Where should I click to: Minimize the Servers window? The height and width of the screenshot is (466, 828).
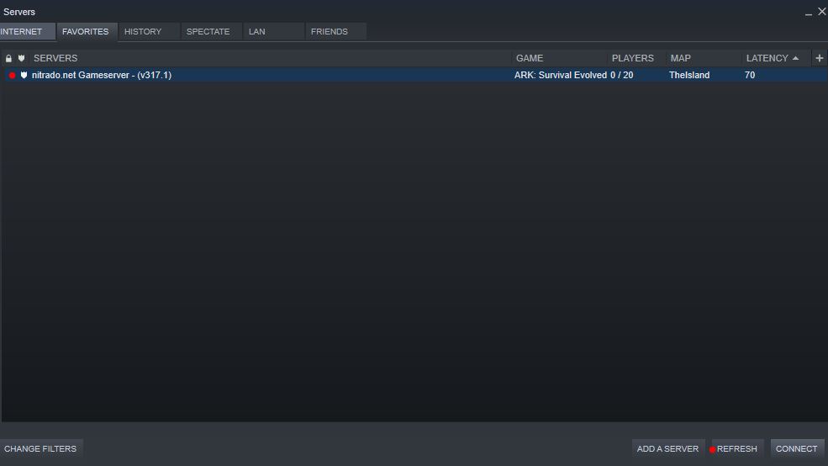[x=809, y=12]
